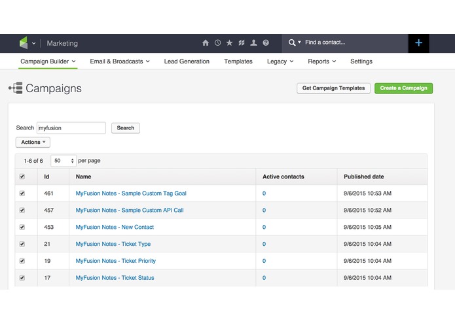Screen dimensions: 455x323
Task: Click the magnifying glass search icon
Action: [x=292, y=42]
